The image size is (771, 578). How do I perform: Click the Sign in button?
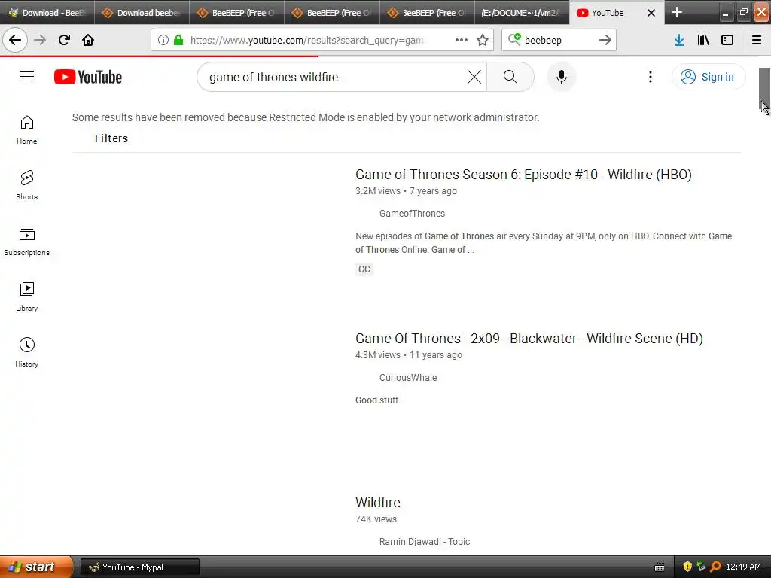pyautogui.click(x=708, y=77)
